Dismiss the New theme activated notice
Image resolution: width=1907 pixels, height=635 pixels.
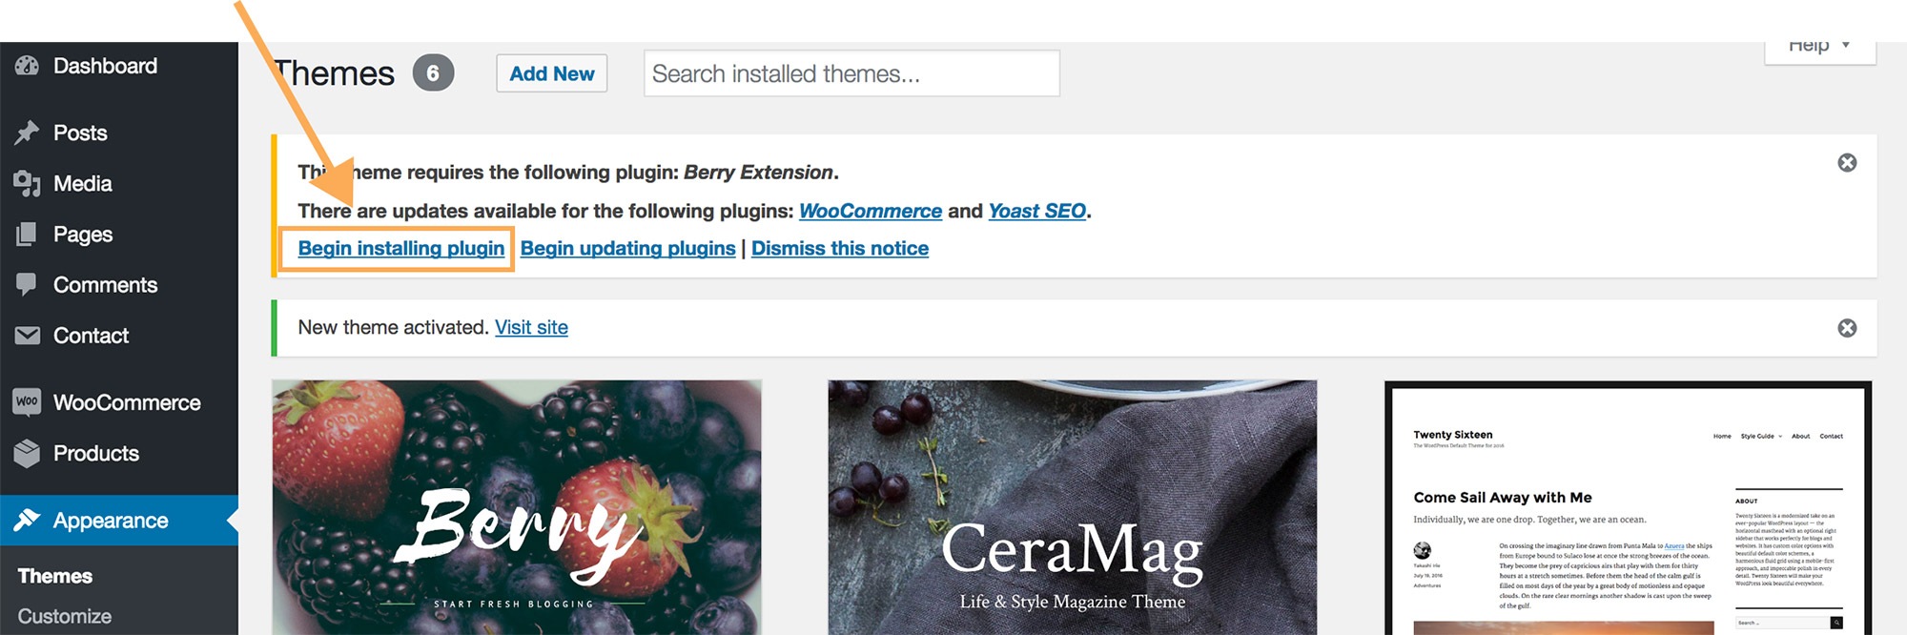1847,327
